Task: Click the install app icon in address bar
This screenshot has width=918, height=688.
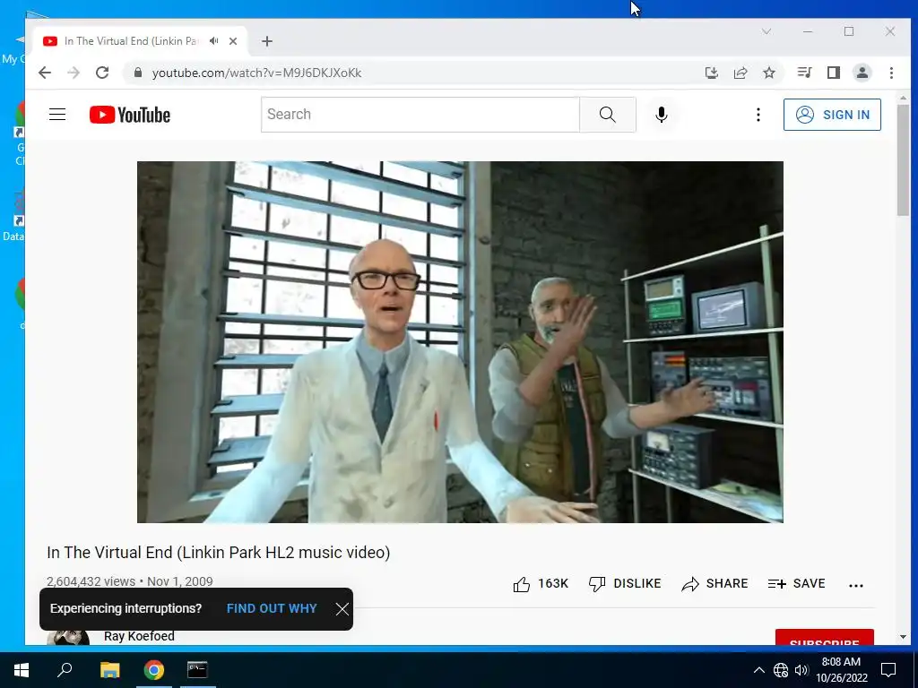Action: click(x=711, y=73)
